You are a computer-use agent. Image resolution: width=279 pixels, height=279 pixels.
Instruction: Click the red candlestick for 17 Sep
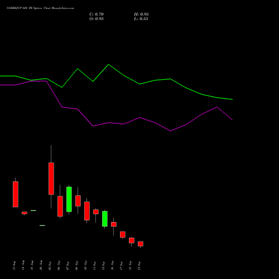123,234
